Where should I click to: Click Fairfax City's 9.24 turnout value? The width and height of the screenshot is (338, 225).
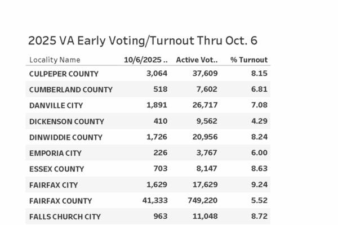pos(259,184)
